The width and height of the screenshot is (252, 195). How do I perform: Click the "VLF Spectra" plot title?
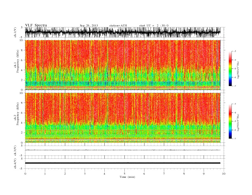[36, 25]
